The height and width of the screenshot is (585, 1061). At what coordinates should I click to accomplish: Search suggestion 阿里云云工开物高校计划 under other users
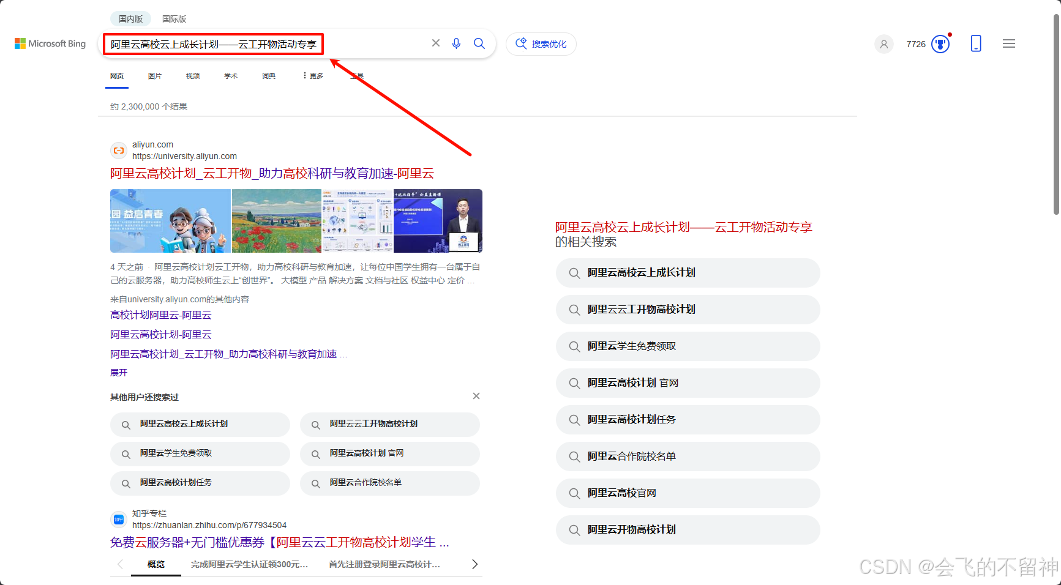pos(390,424)
